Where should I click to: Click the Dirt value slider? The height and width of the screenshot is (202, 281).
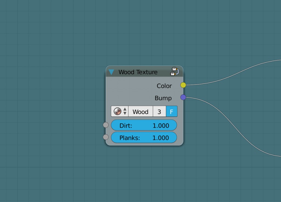tap(144, 125)
